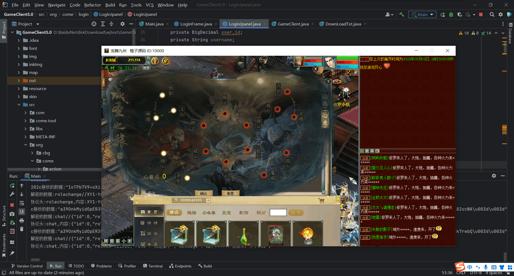
Task: Collapse the src folder in project tree
Action: click(x=19, y=105)
